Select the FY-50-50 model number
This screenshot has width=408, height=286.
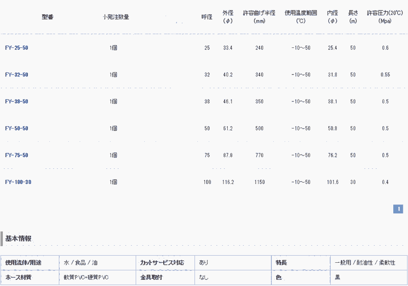[17, 129]
